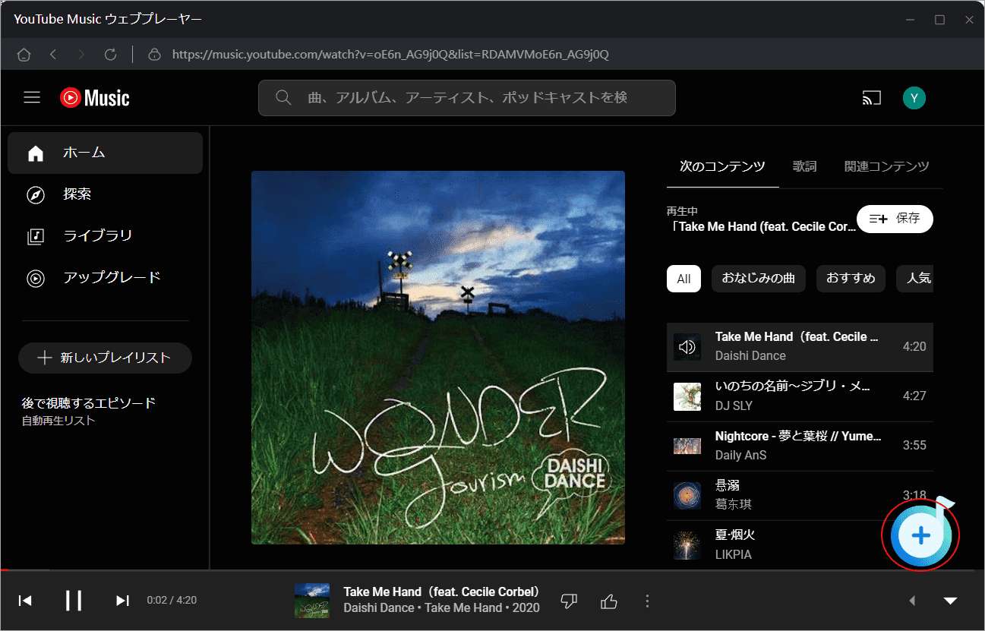Click the search magnifier icon
The height and width of the screenshot is (631, 985).
pos(283,98)
